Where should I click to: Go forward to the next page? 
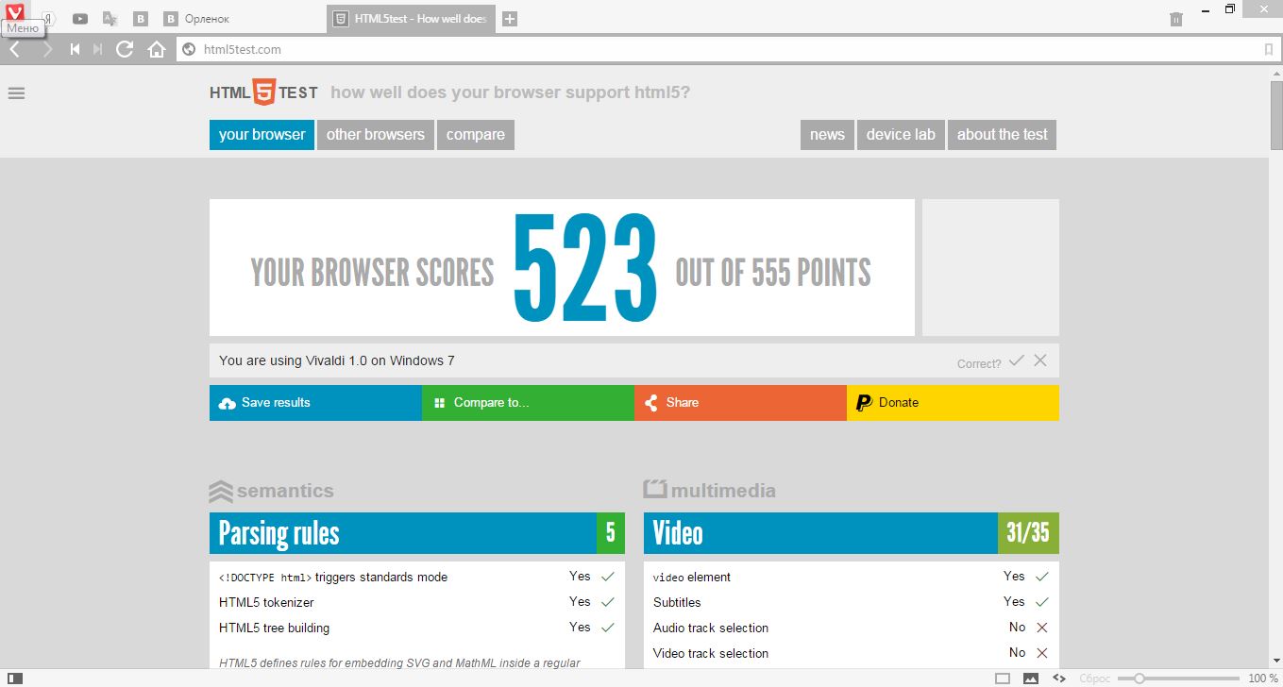pyautogui.click(x=47, y=49)
